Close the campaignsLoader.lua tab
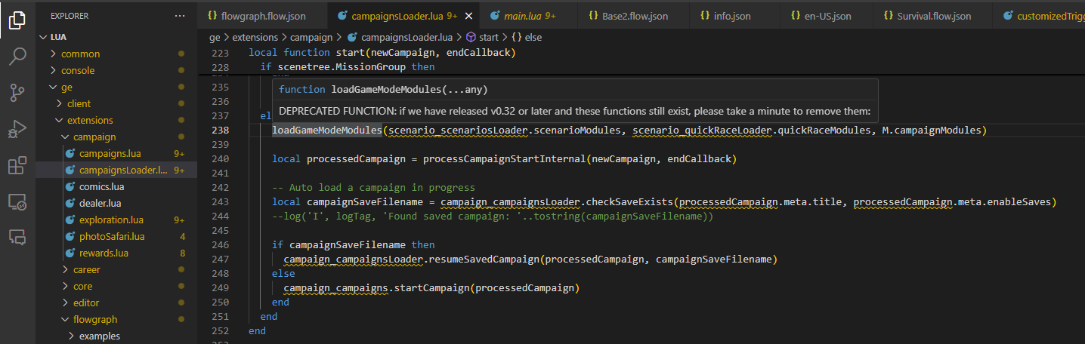This screenshot has height=344, width=1085. click(469, 15)
